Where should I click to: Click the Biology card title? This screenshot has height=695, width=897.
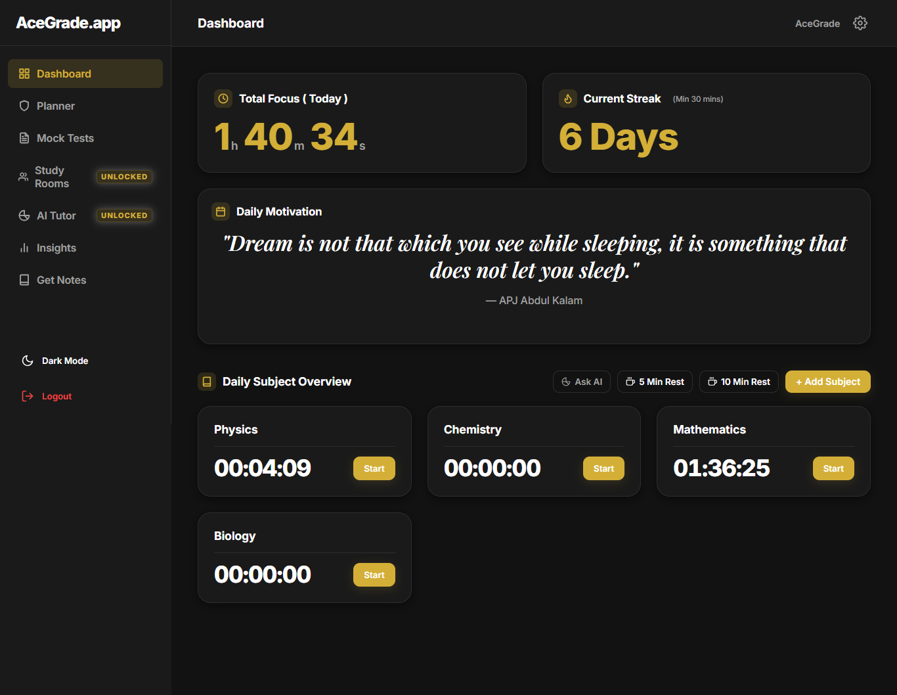pos(234,536)
